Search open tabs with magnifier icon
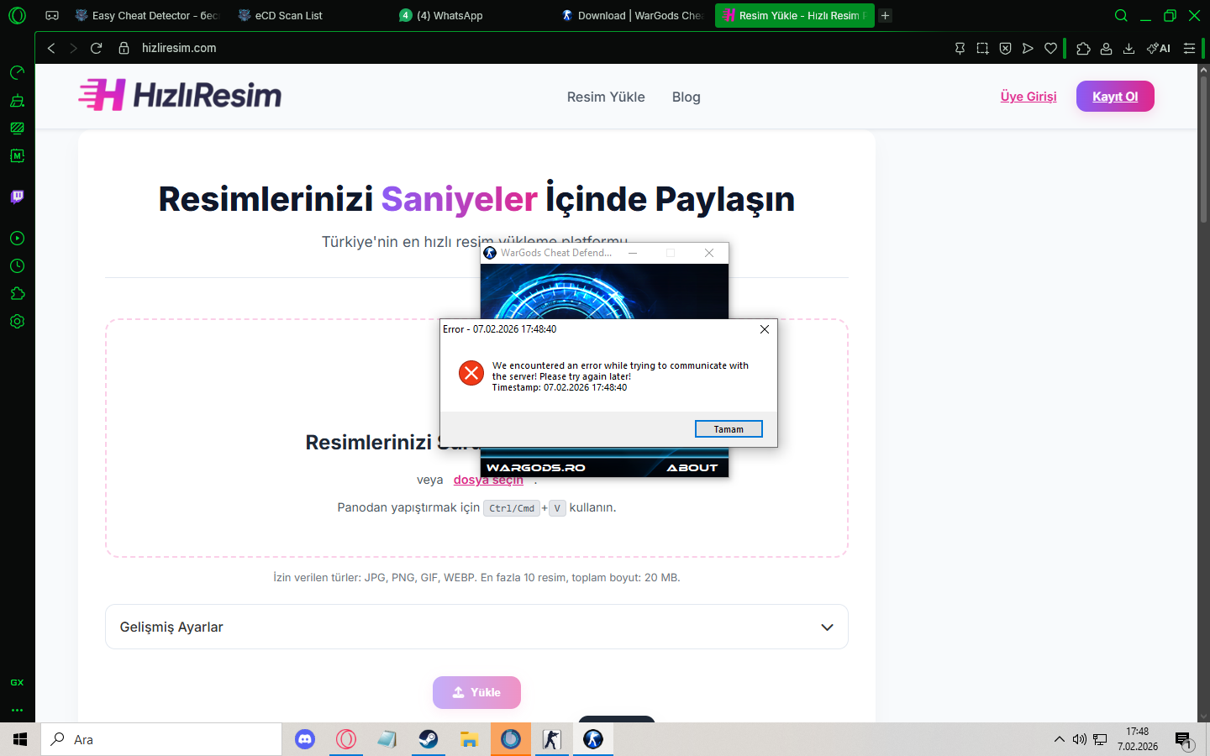 (1121, 15)
